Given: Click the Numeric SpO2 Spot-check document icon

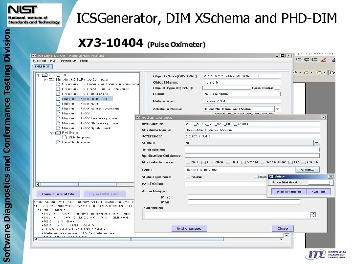Looking at the screenshot, I should coord(58,128).
